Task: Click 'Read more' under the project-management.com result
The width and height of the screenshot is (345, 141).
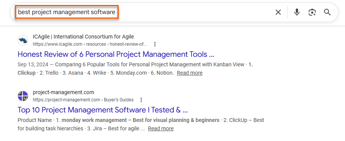Action: (161, 128)
